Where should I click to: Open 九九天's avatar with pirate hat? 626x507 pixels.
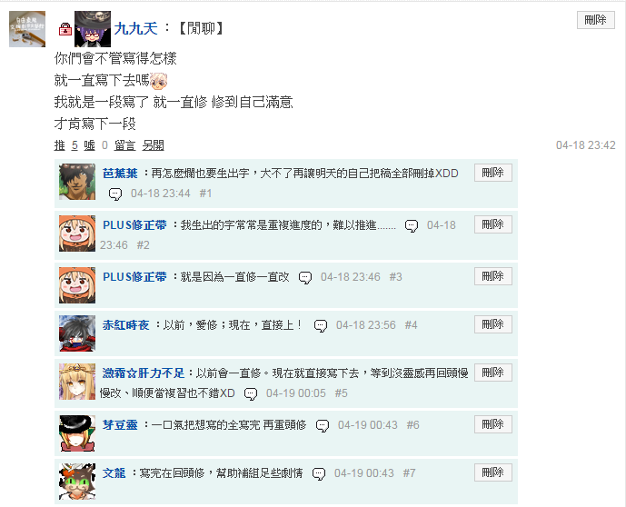(x=93, y=29)
